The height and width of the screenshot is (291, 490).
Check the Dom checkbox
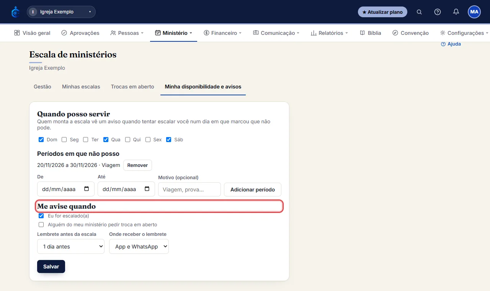(41, 140)
